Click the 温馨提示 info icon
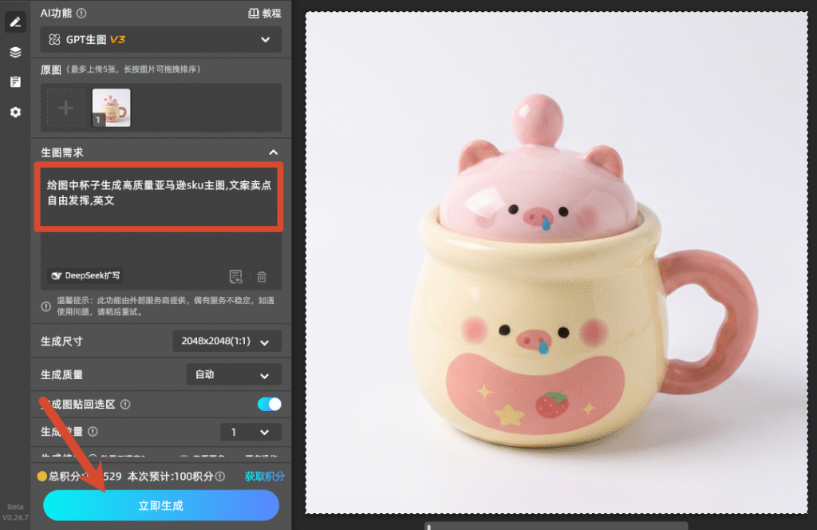817x530 pixels. click(x=45, y=307)
